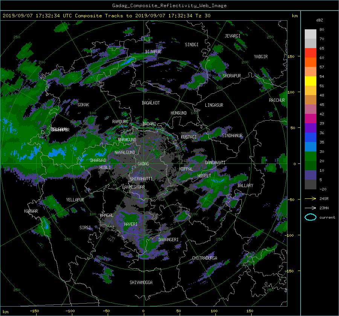Click the BIJAPUR city label
Image resolution: width=339 pixels, height=316 pixels.
click(x=153, y=52)
